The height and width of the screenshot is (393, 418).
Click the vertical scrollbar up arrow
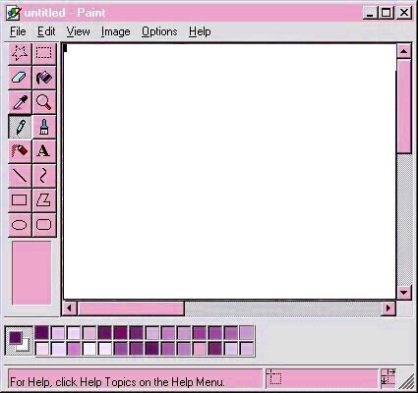(404, 51)
